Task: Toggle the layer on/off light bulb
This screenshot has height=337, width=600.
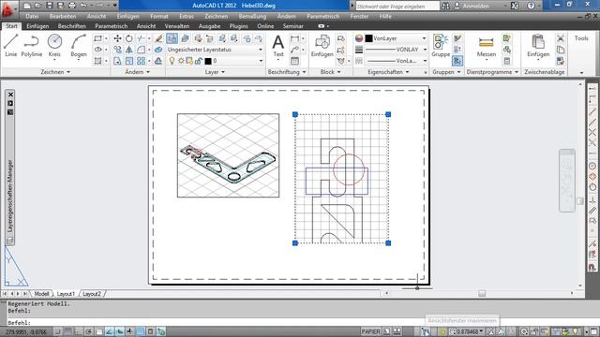Action: pos(172,61)
